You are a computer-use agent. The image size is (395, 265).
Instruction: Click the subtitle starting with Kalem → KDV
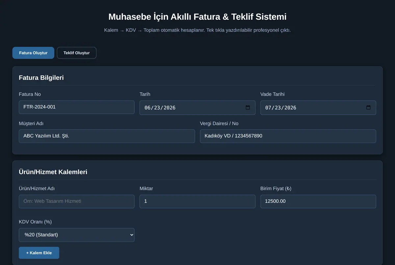click(197, 30)
